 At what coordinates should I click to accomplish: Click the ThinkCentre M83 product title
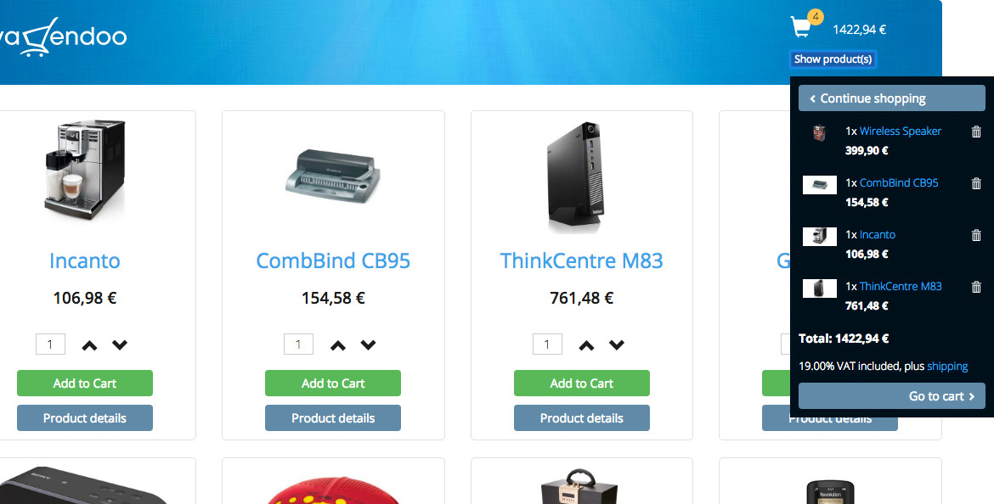[581, 260]
